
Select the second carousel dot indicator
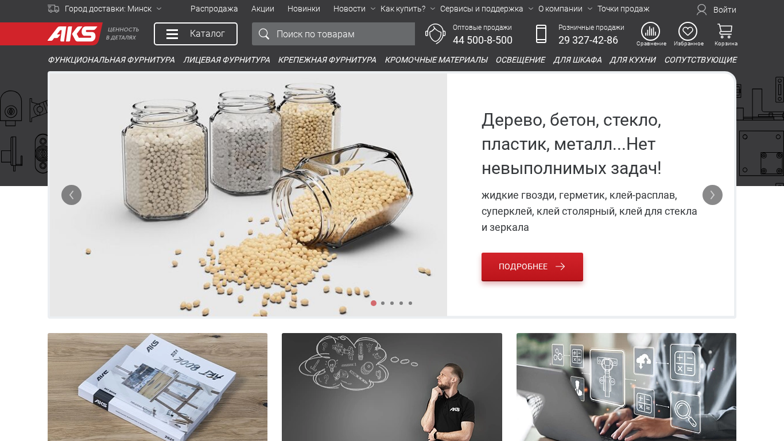click(383, 303)
